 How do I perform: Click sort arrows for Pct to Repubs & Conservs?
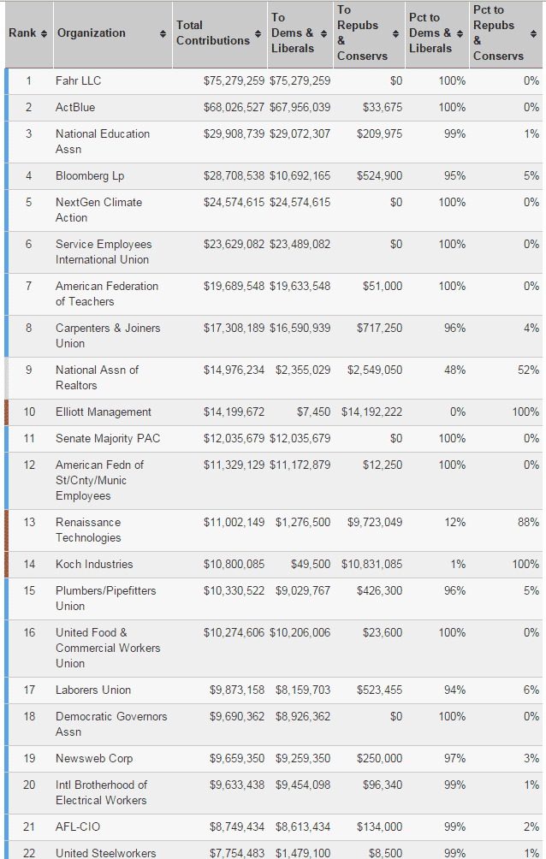(x=533, y=33)
